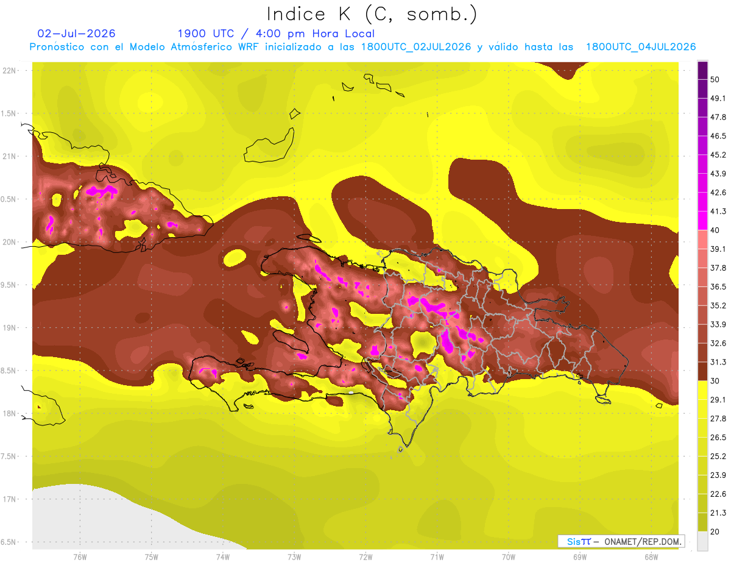
Task: Click the '47.8' colorbar value
Action: coord(718,117)
